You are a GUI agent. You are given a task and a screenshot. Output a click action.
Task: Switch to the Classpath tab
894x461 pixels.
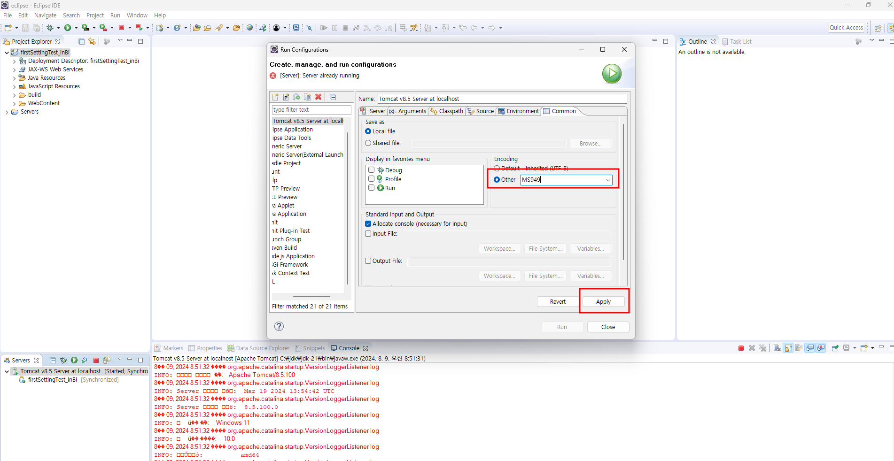(447, 111)
